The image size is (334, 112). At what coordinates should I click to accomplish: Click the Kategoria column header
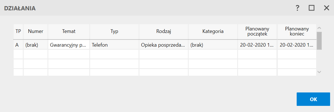point(213,31)
